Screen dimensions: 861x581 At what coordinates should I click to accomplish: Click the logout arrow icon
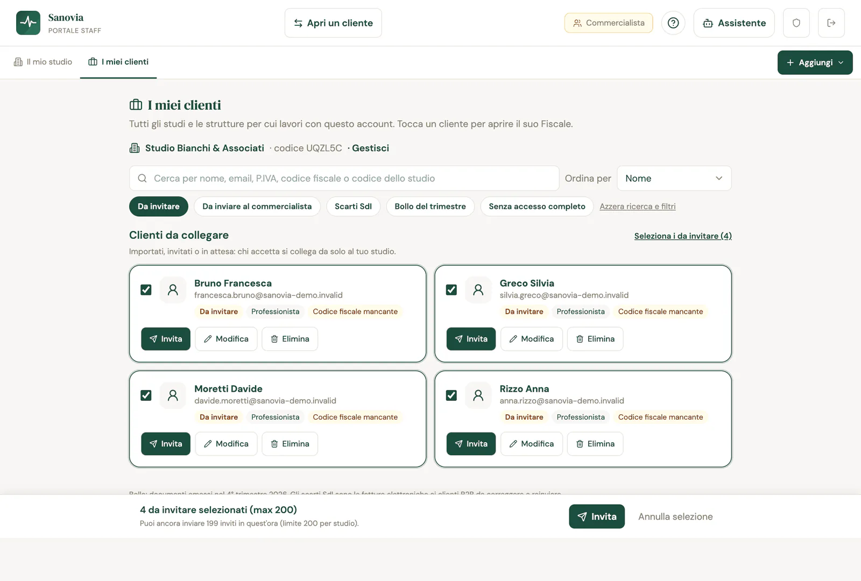pos(831,23)
